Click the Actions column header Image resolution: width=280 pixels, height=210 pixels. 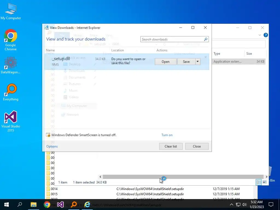tap(162, 50)
